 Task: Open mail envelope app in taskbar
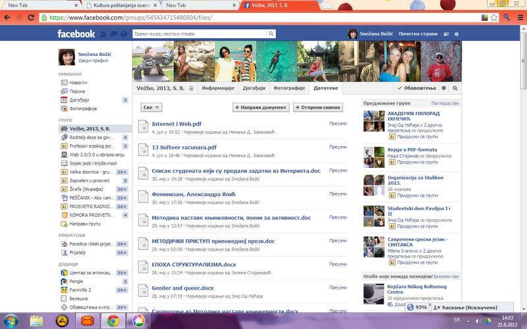(x=88, y=321)
